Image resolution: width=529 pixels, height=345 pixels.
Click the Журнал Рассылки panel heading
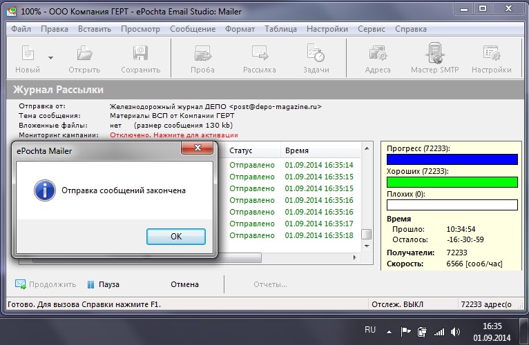point(58,90)
